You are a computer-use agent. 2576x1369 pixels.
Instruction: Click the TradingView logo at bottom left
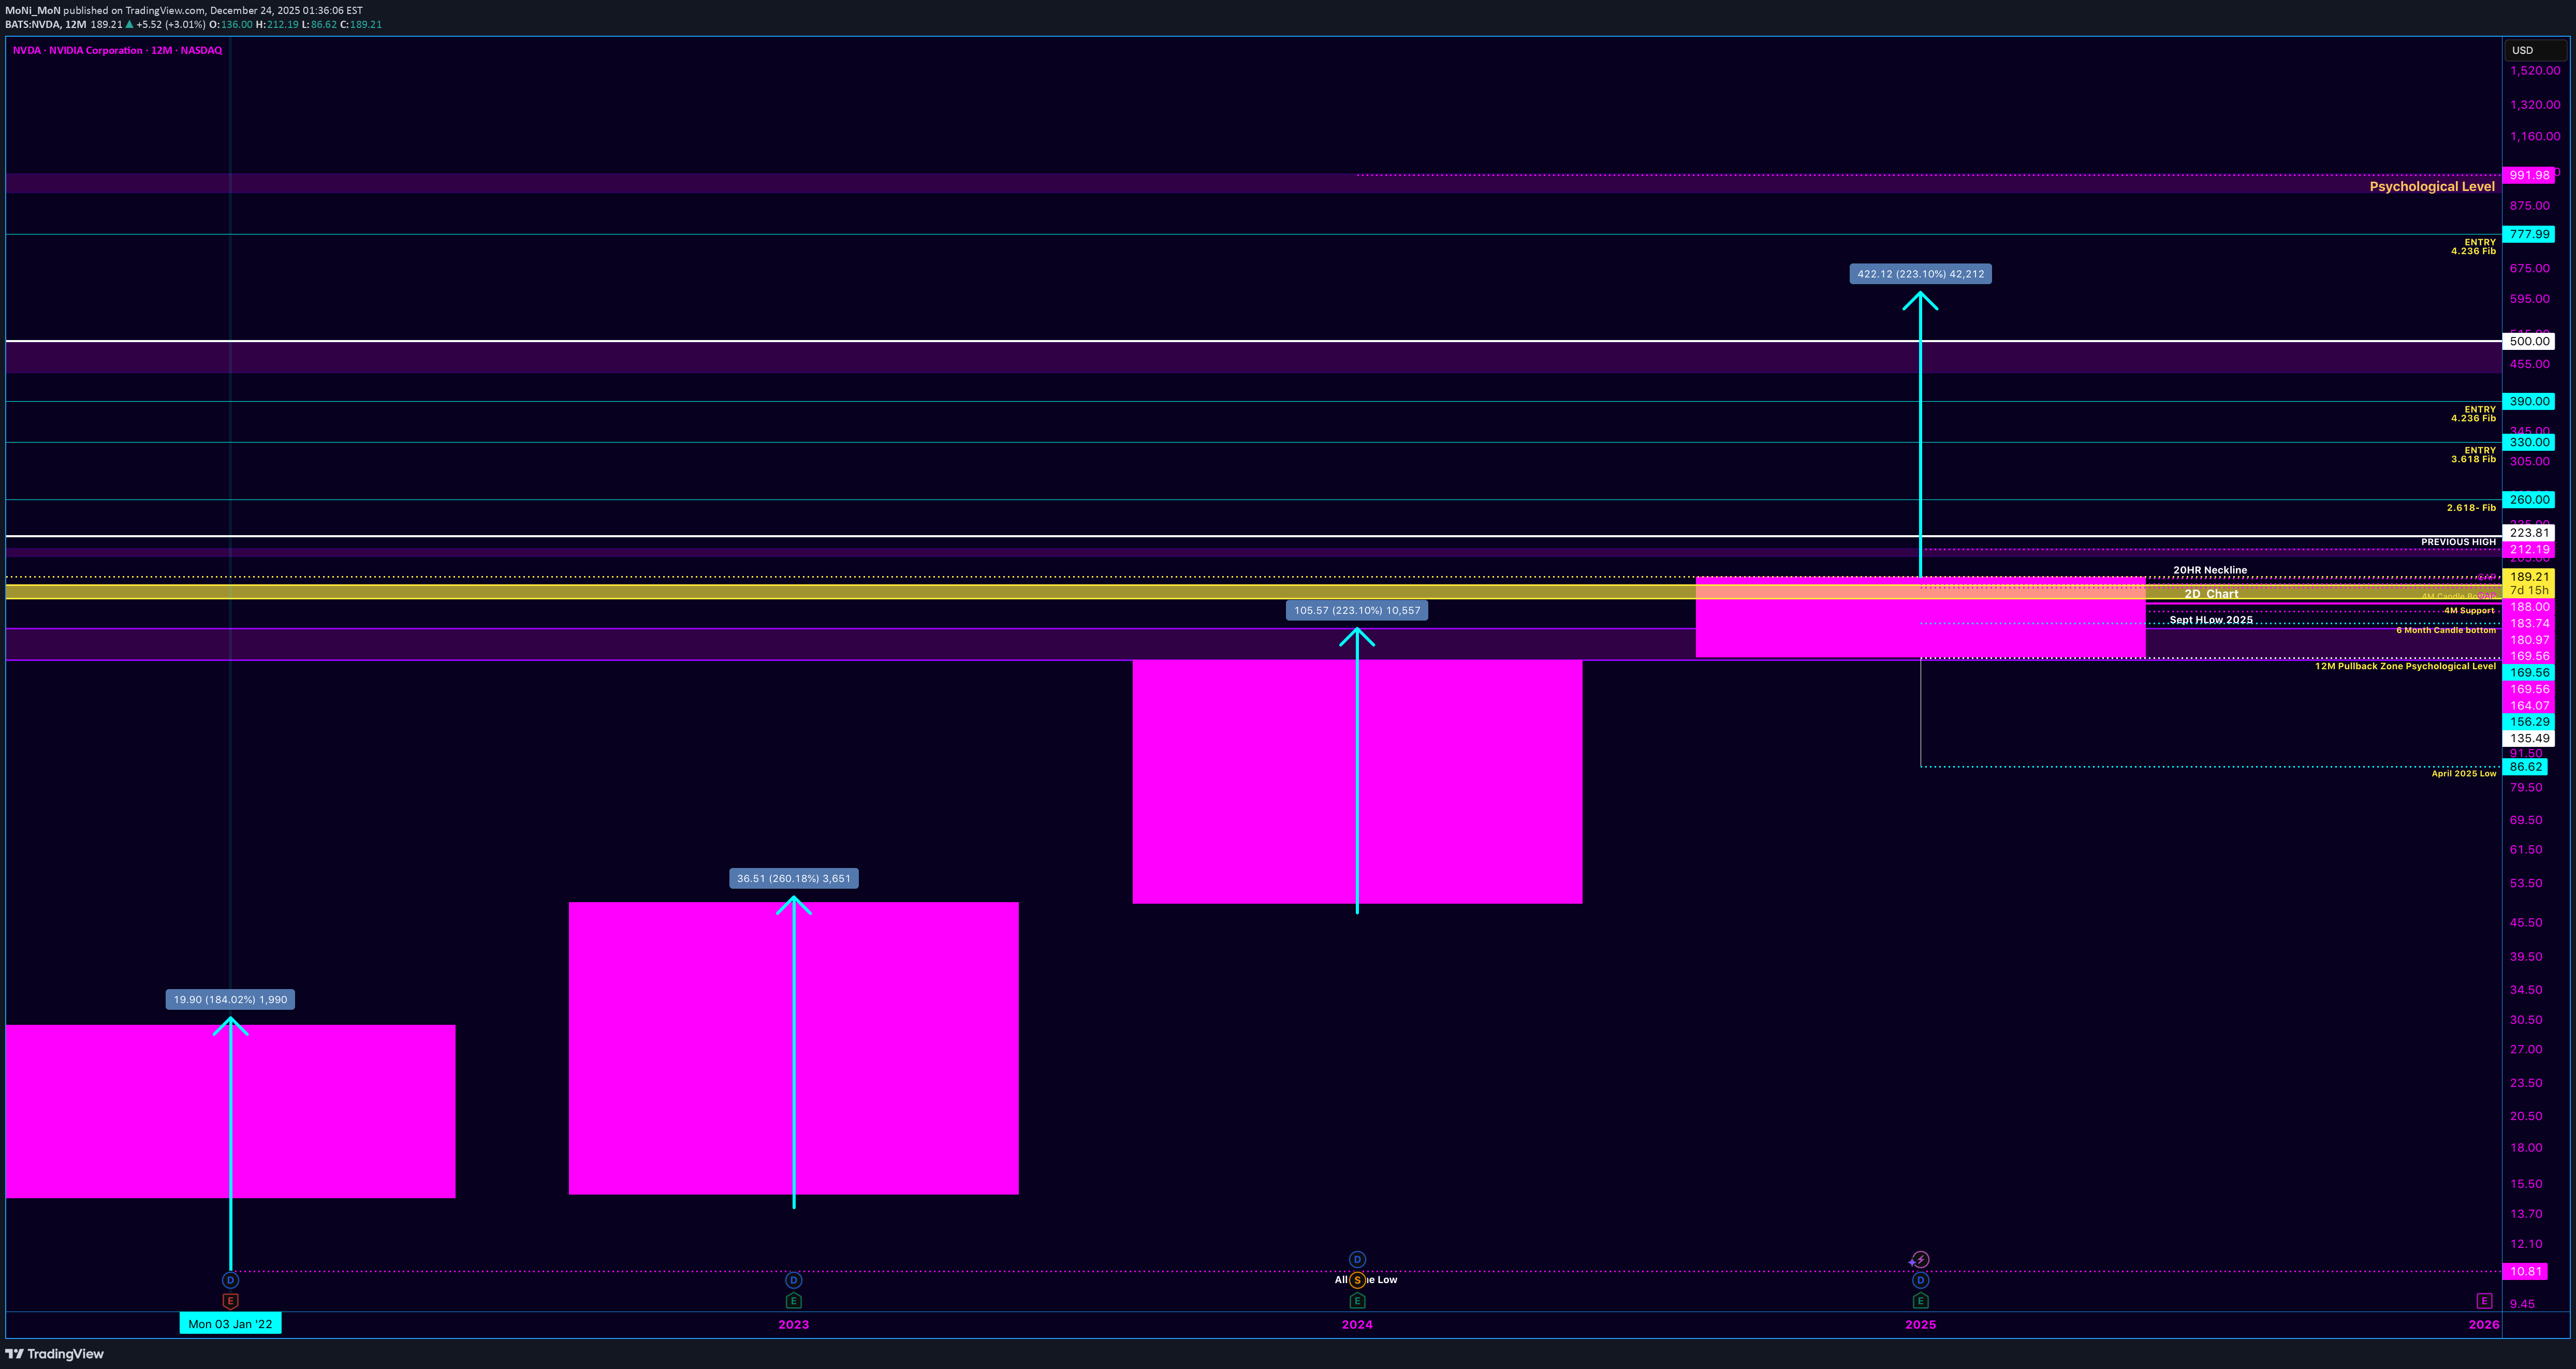click(x=55, y=1354)
